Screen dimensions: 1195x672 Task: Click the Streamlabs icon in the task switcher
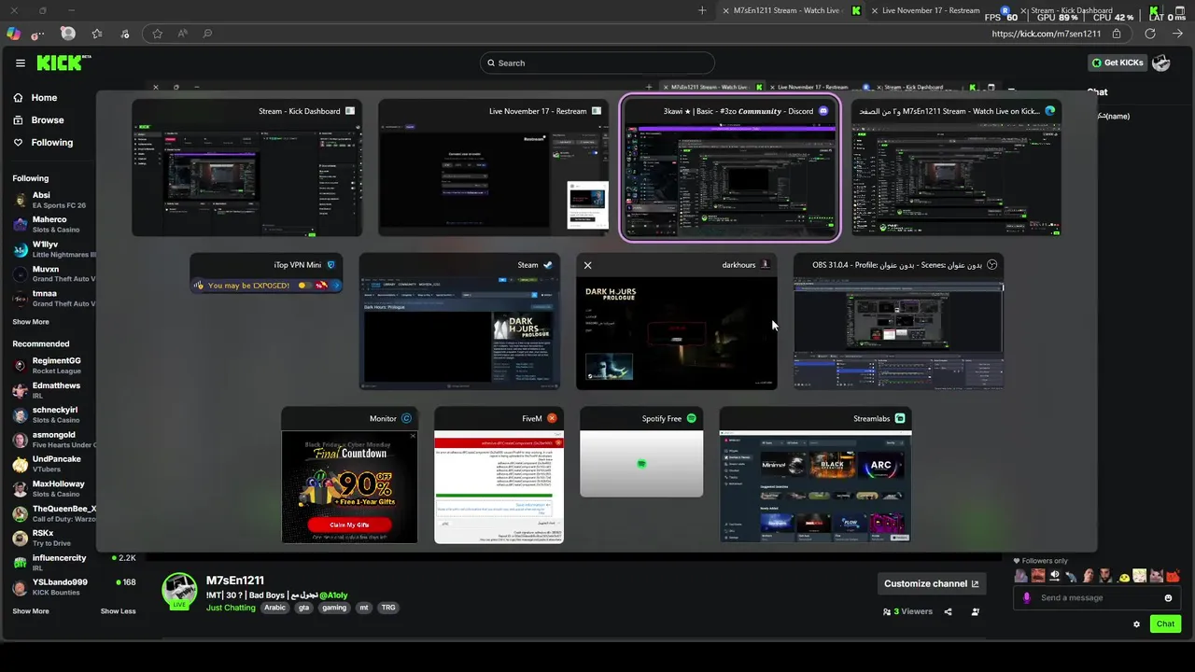tap(900, 418)
